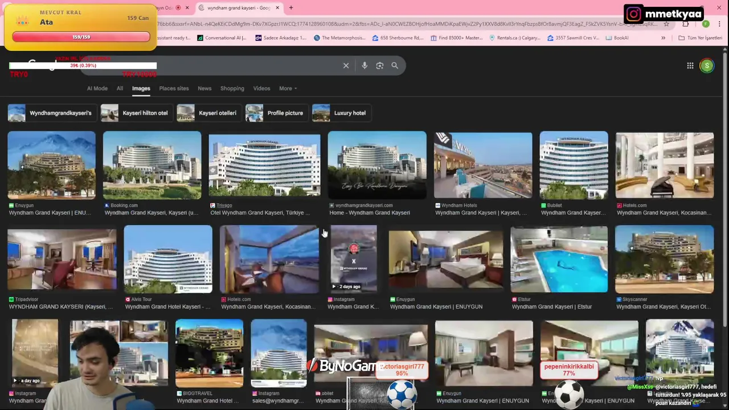Image resolution: width=729 pixels, height=410 pixels.
Task: Open the 658 Sherbourne Rd bookmark
Action: [398, 38]
